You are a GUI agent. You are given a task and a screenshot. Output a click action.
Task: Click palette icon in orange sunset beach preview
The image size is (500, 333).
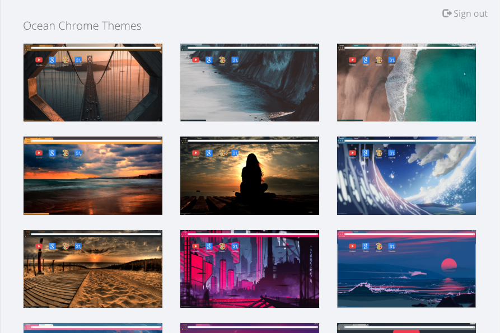(66, 153)
